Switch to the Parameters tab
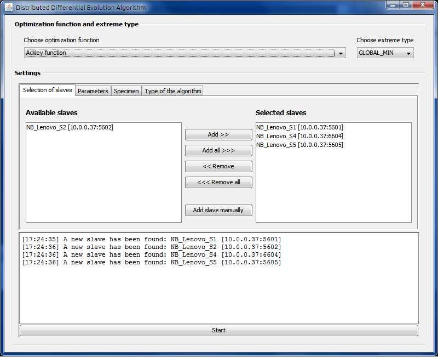Image resolution: width=438 pixels, height=357 pixels. 93,91
